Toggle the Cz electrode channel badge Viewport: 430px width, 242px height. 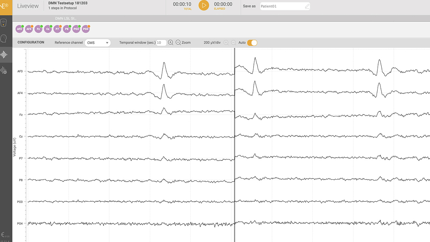tap(48, 29)
